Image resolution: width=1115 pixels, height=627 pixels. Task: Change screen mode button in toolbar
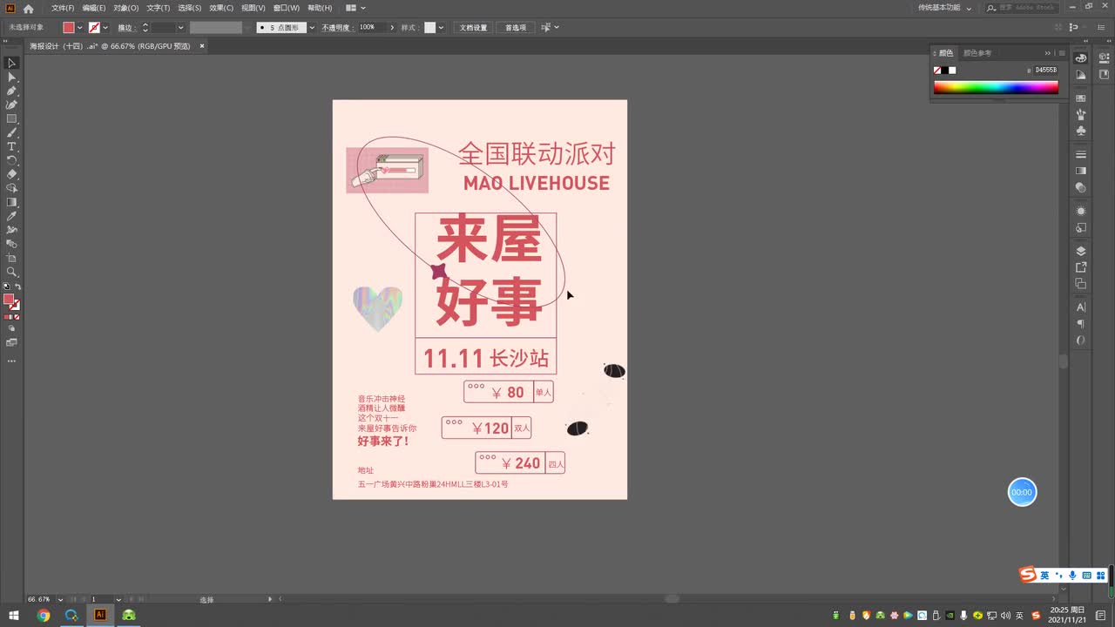pyautogui.click(x=11, y=343)
